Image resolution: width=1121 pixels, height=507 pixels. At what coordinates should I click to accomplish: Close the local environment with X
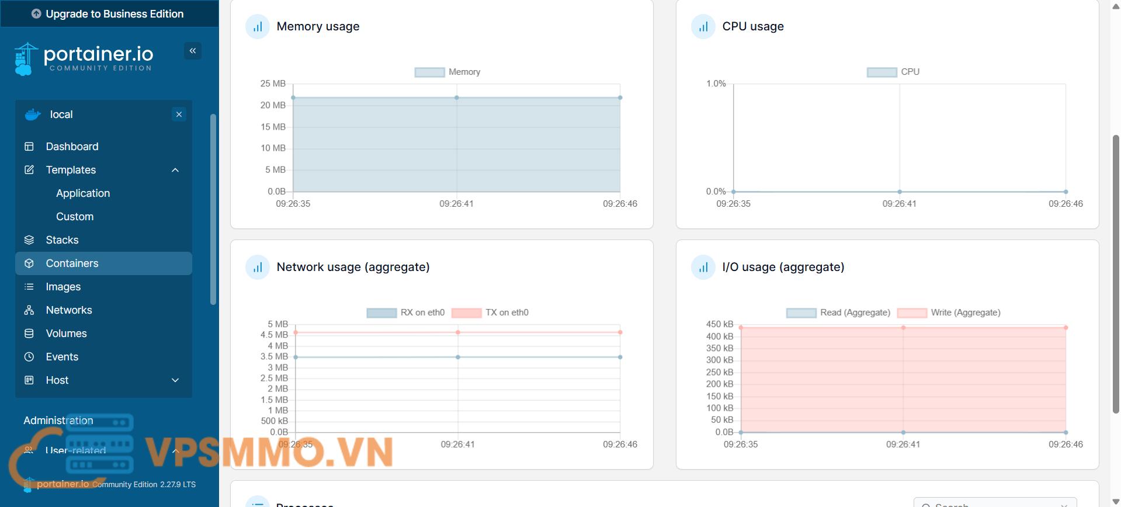[179, 114]
